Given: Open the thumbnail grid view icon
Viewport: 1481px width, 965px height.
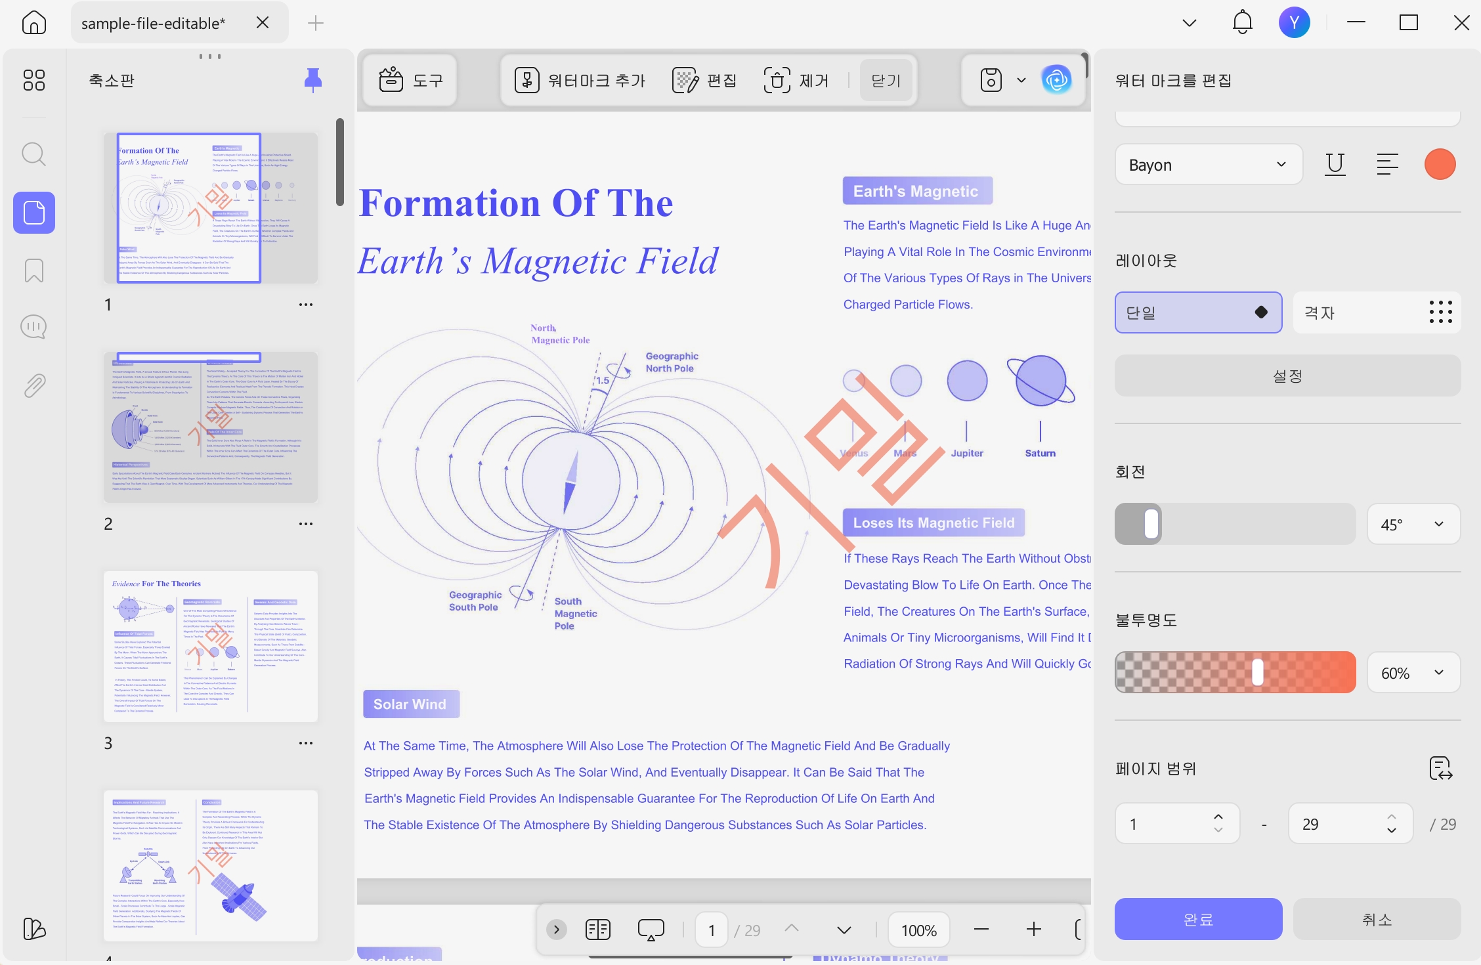Looking at the screenshot, I should point(33,79).
